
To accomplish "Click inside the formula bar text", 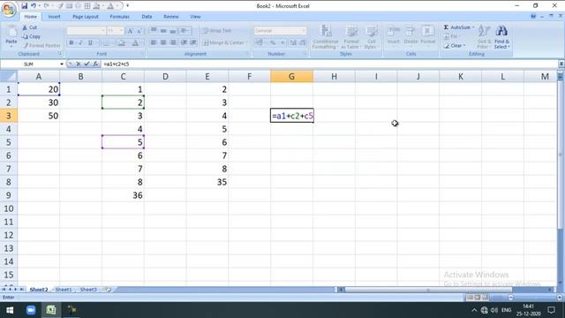I will click(x=116, y=64).
